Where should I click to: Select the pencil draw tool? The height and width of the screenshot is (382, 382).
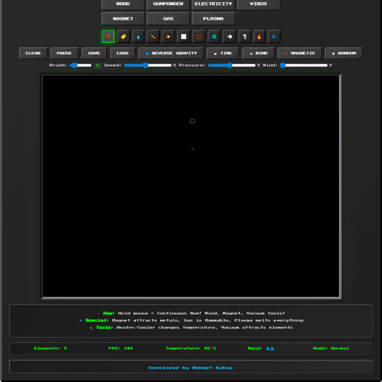pyautogui.click(x=108, y=36)
